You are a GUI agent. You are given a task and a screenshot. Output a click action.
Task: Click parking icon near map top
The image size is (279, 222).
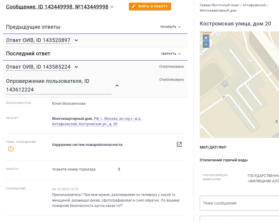[x=218, y=34]
